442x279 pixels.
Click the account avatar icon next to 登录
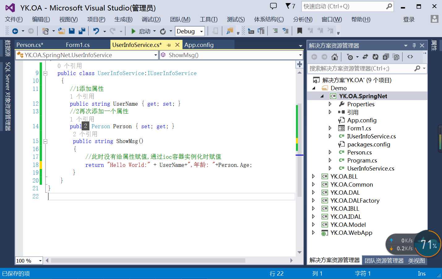click(435, 19)
